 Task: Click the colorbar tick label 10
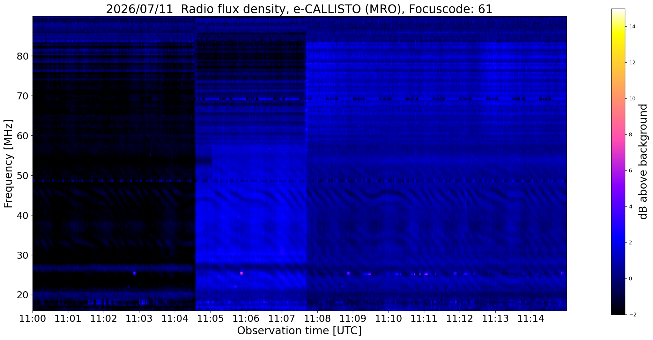[x=632, y=99]
